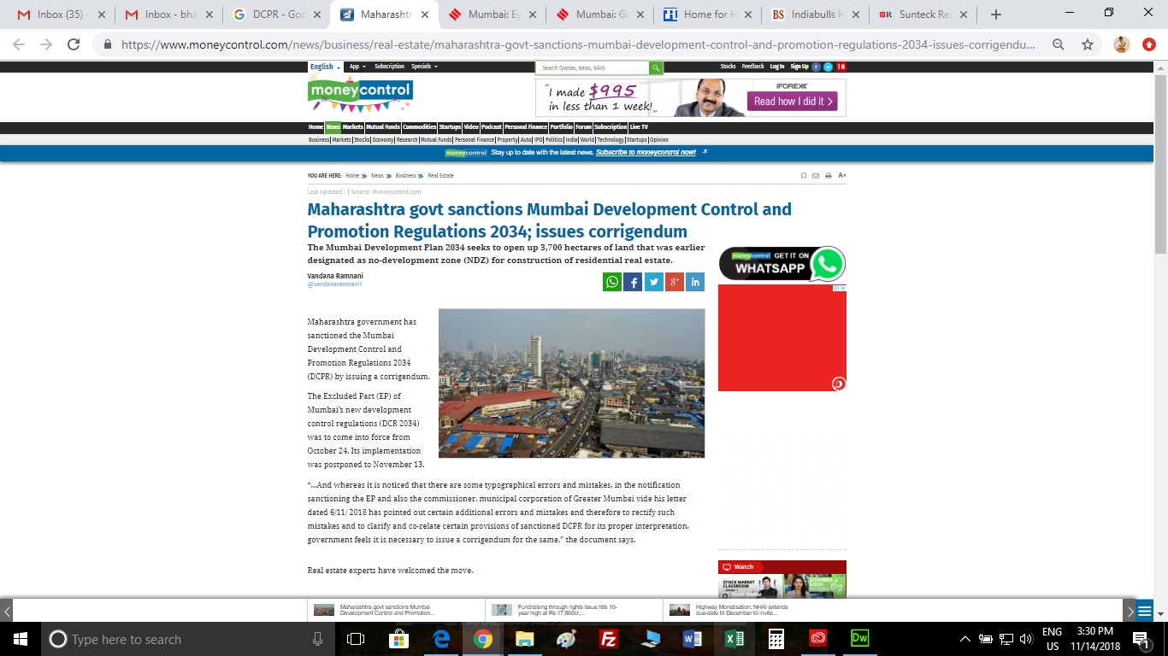1168x656 pixels.
Task: Slide the bottom news strip left
Action: pos(6,611)
